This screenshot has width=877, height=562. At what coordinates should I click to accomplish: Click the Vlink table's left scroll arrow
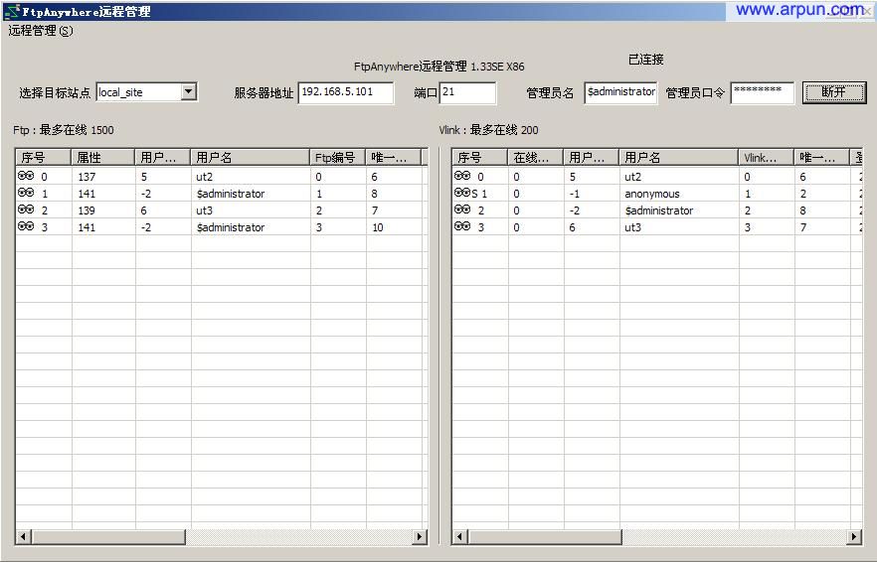459,537
